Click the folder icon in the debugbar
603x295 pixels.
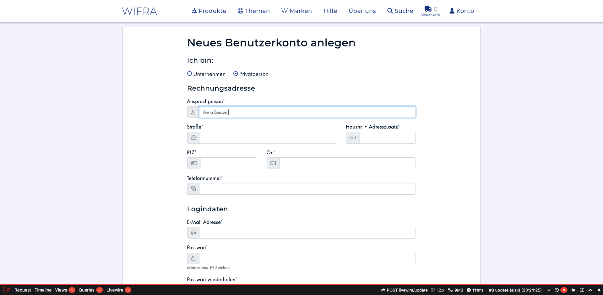(574, 290)
